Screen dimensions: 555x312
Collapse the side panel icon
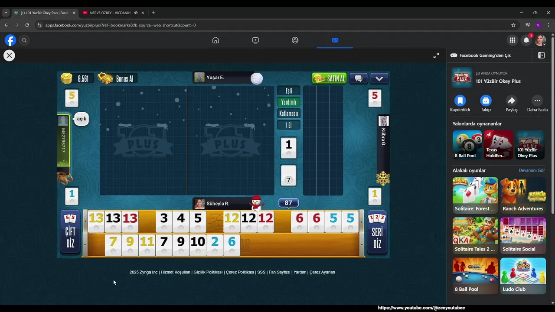(541, 55)
